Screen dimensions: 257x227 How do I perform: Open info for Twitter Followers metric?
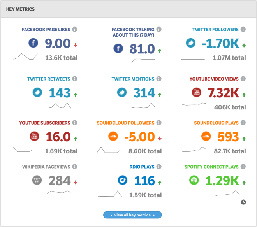point(243,29)
